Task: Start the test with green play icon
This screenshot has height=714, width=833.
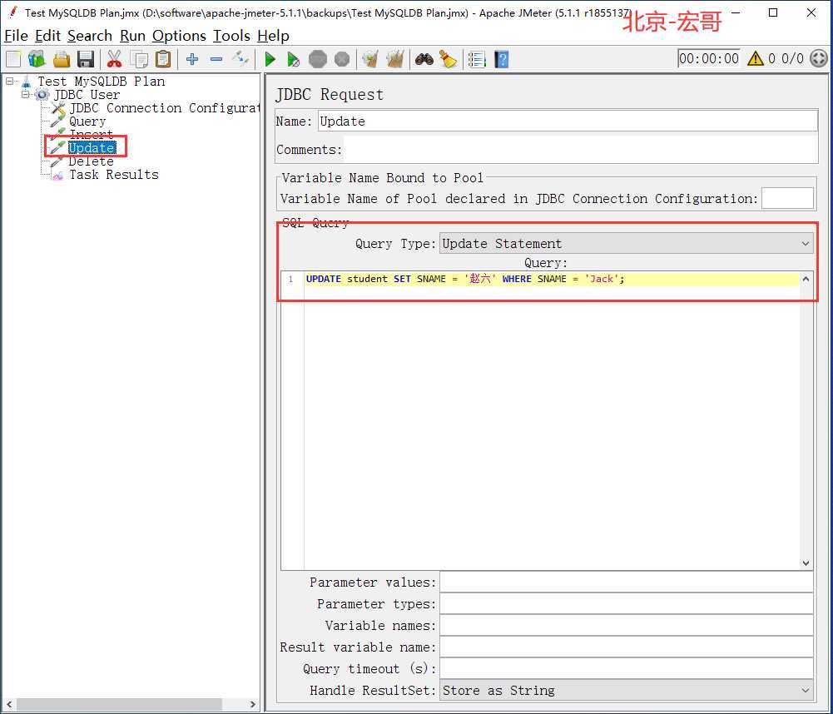Action: click(x=270, y=59)
